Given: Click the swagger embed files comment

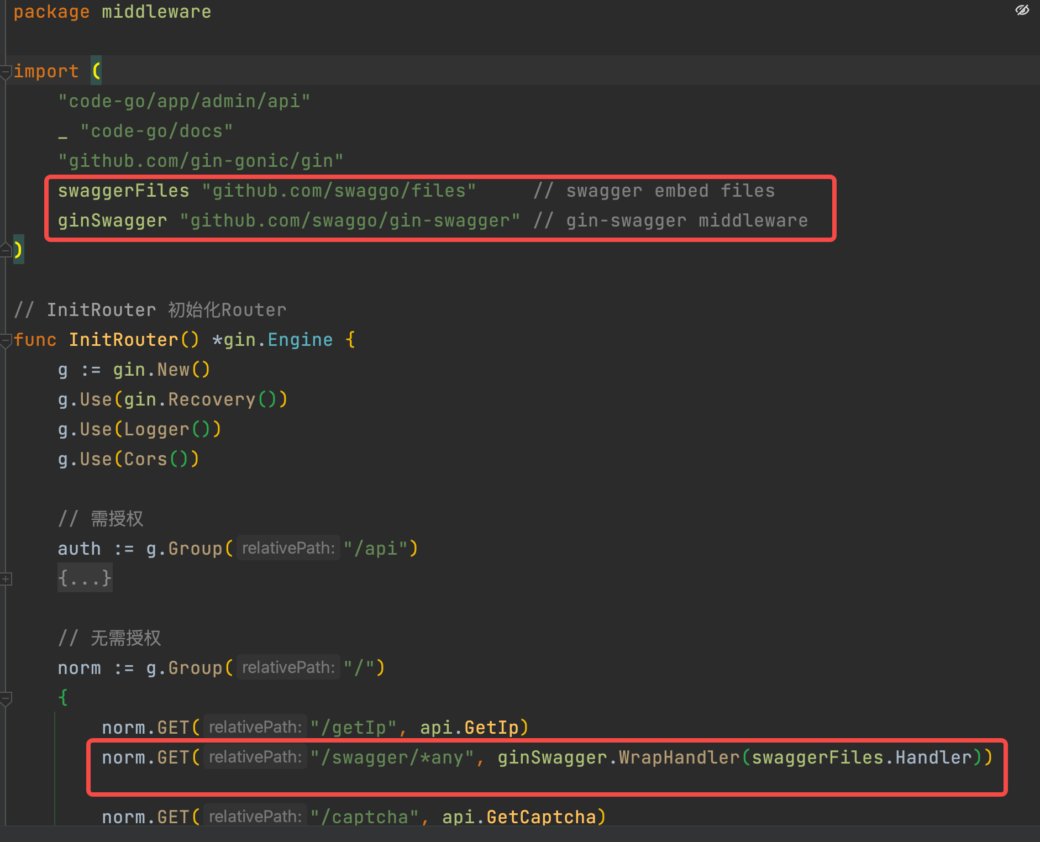Looking at the screenshot, I should coord(654,191).
